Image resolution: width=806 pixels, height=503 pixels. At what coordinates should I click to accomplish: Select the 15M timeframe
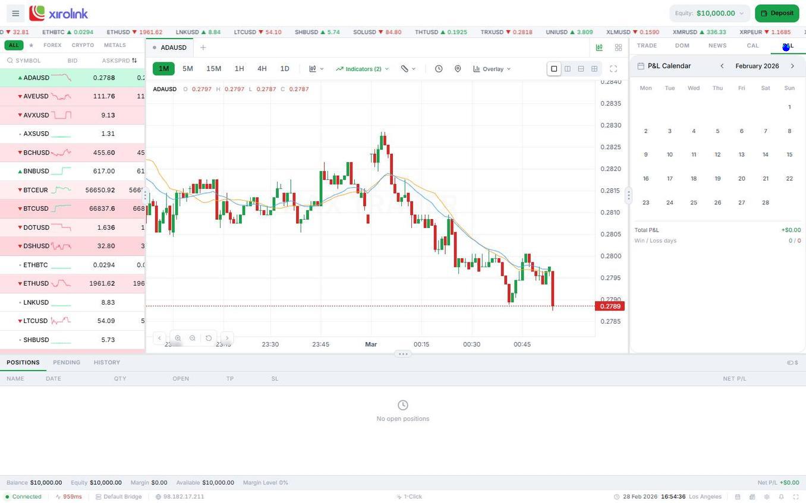[213, 69]
